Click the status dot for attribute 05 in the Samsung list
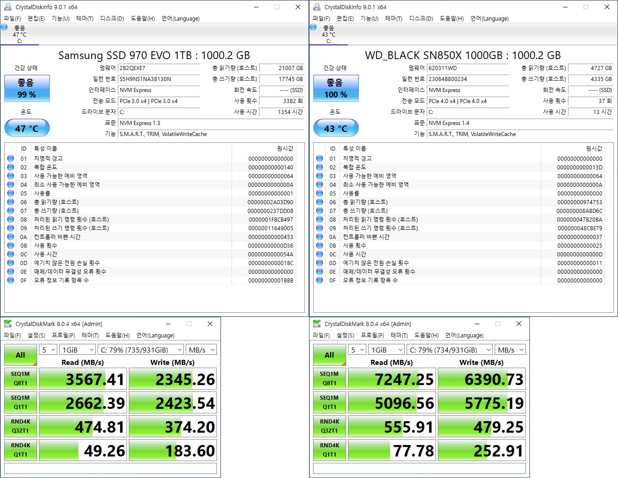This screenshot has height=478, width=618. (11, 193)
